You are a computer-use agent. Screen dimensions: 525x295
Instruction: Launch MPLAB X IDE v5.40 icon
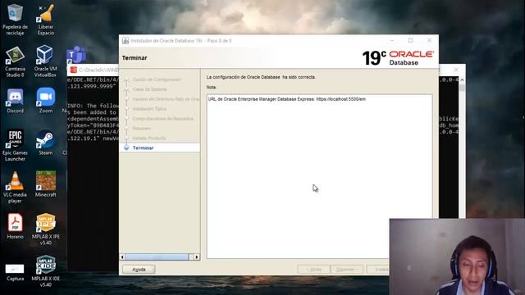pos(46,271)
